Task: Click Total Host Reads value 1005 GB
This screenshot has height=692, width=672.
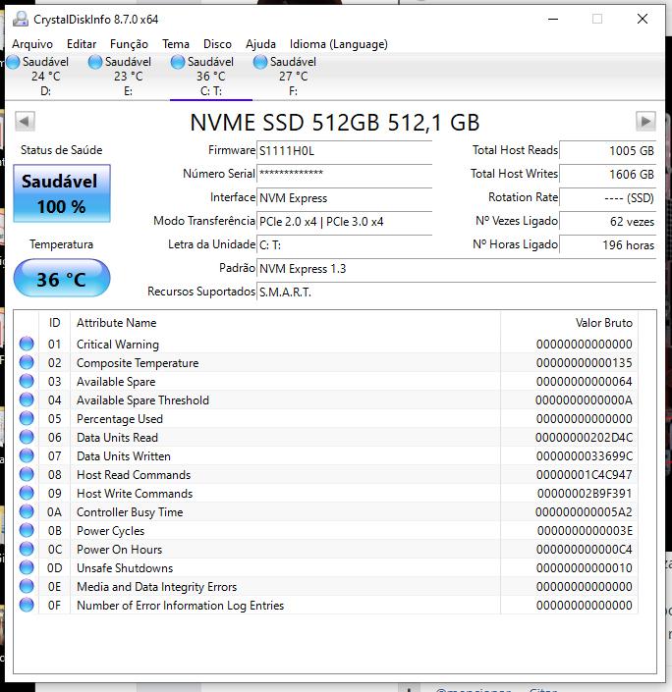Action: [x=607, y=150]
